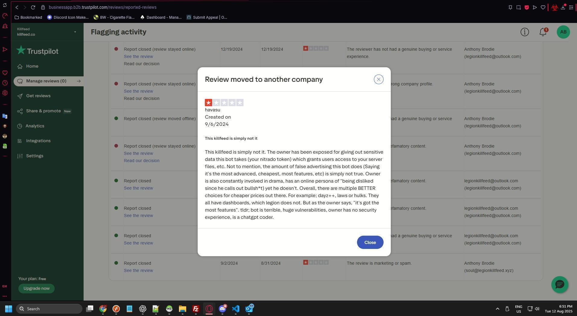Reload the page with the browser refresh icon
This screenshot has width=577, height=316.
(33, 7)
